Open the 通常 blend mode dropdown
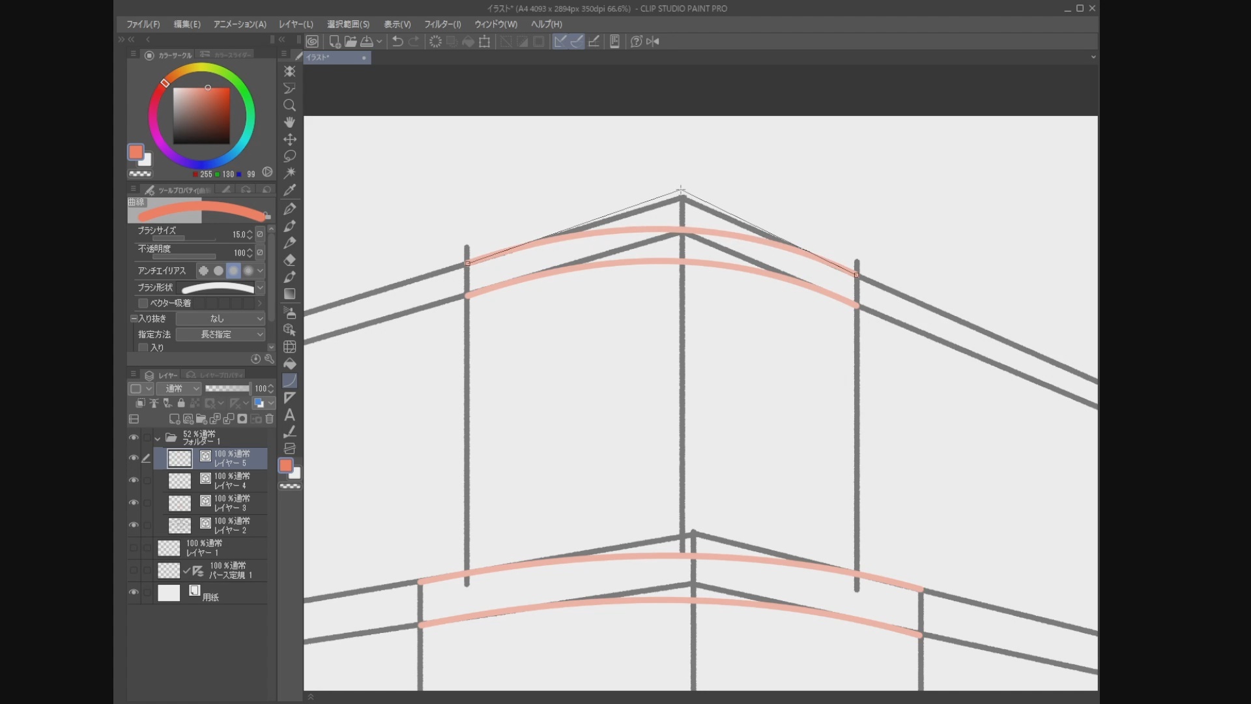 [179, 389]
